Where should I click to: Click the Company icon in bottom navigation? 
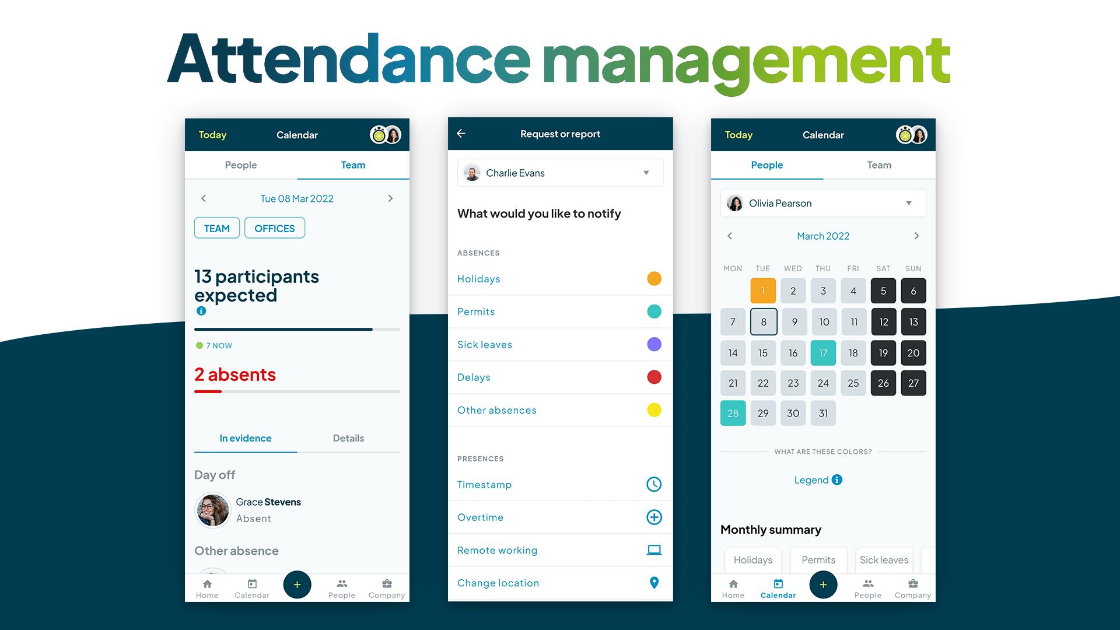[387, 587]
